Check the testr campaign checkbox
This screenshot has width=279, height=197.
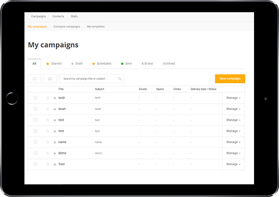pyautogui.click(x=35, y=98)
